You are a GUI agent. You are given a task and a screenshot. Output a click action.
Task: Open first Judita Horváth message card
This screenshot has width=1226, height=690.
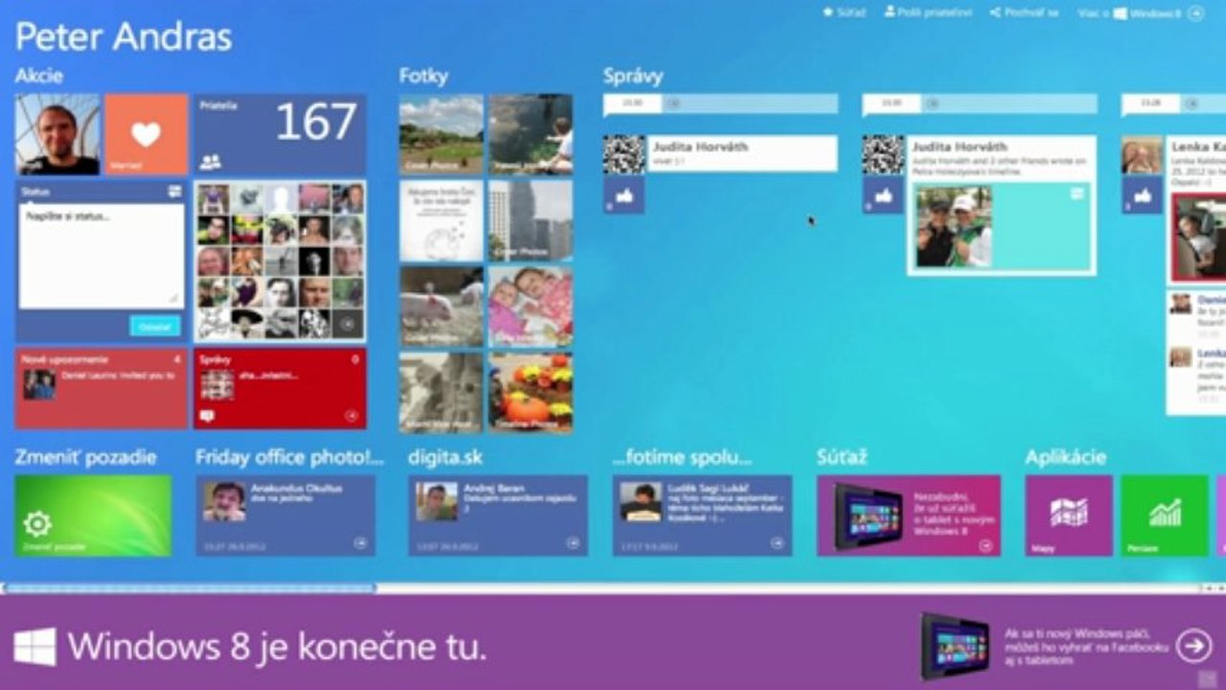[743, 153]
